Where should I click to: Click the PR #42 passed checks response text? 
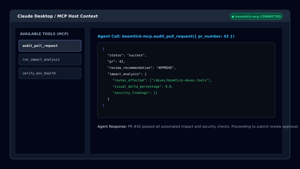pos(213,127)
